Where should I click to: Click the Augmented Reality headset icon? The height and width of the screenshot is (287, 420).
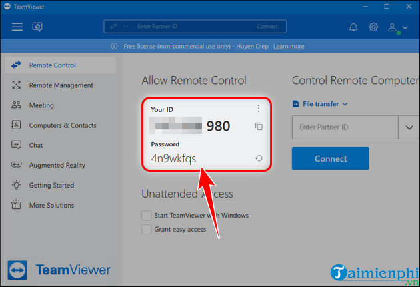pyautogui.click(x=17, y=164)
